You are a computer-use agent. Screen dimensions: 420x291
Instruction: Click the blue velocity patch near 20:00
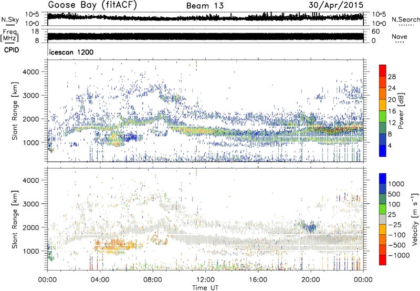(311, 228)
